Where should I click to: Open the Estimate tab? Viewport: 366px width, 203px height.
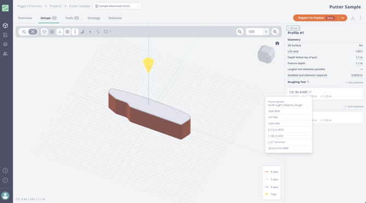[x=115, y=18]
